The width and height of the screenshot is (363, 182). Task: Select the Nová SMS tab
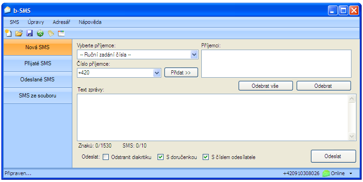(x=38, y=47)
